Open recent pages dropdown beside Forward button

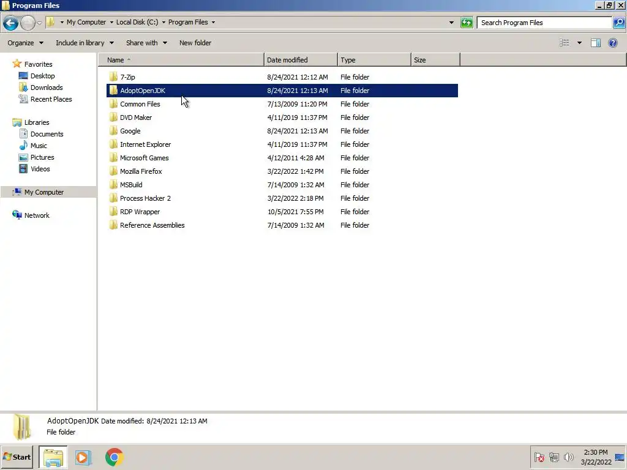point(39,23)
